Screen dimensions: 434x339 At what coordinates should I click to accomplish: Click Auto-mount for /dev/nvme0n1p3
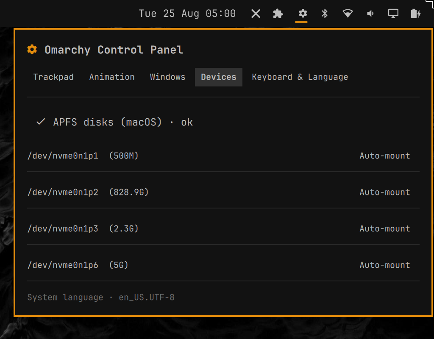385,228
